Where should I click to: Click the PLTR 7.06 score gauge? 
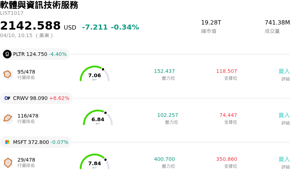tap(95, 74)
